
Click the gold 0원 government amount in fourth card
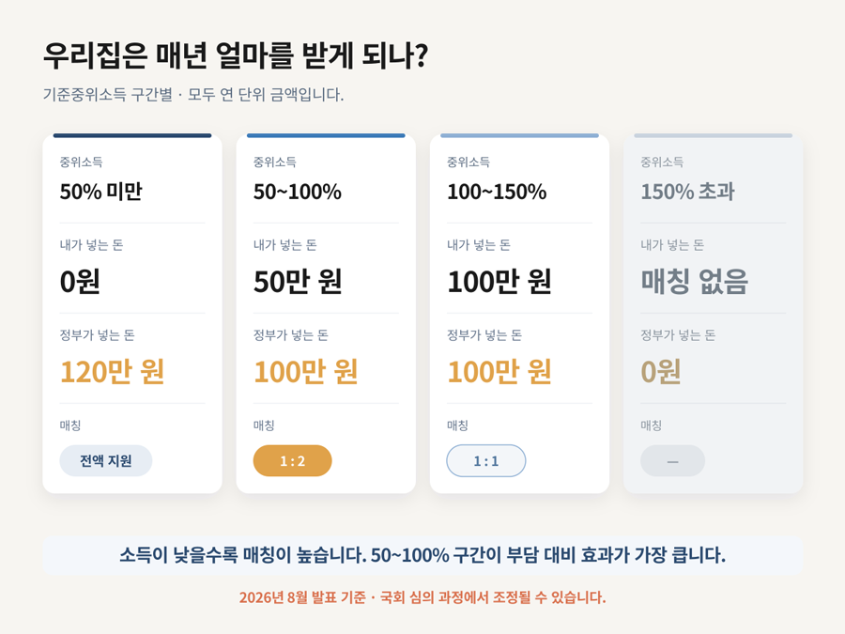[661, 371]
